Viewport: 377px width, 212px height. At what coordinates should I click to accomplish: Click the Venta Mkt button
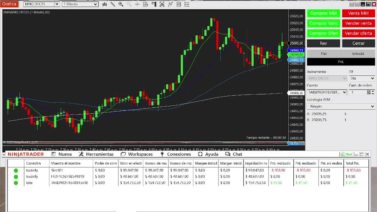[x=358, y=13]
